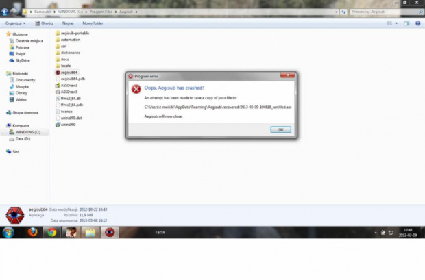Viewport: 425px width, 280px height.
Task: Close the Program error dialog
Action: pos(288,75)
